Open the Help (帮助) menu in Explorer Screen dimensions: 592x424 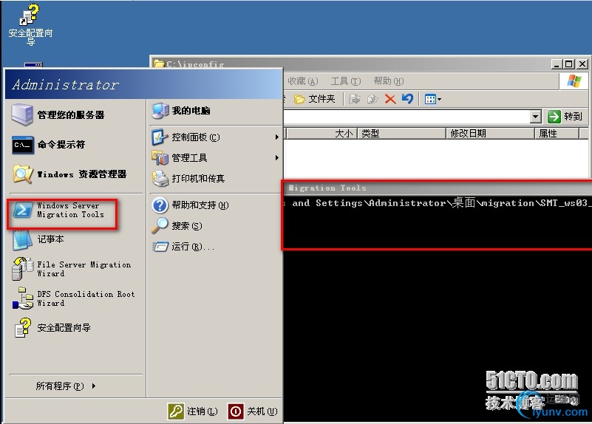pyautogui.click(x=389, y=81)
